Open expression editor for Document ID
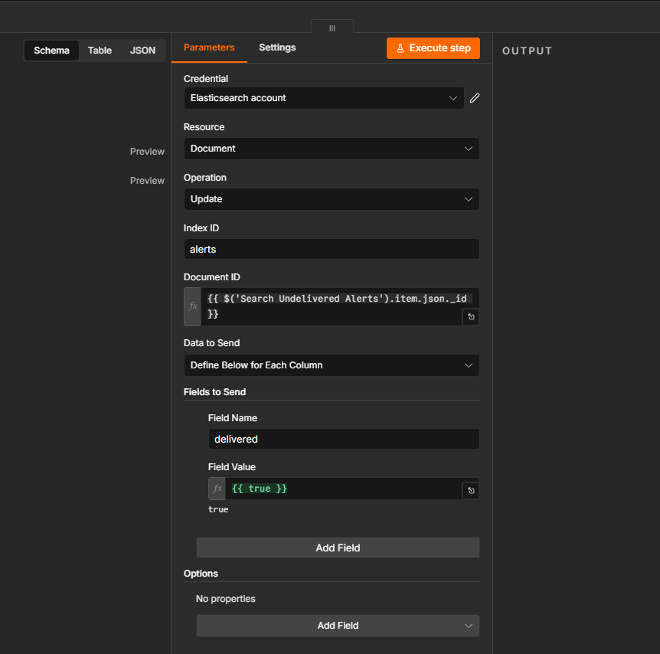This screenshot has width=660, height=654. pyautogui.click(x=471, y=317)
